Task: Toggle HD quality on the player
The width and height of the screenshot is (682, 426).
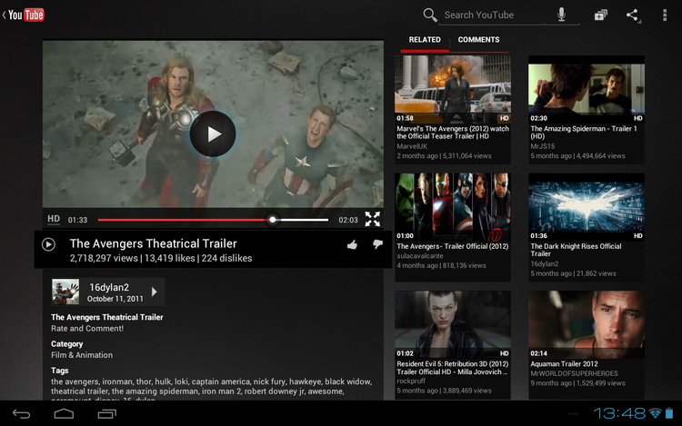Action: coord(54,219)
